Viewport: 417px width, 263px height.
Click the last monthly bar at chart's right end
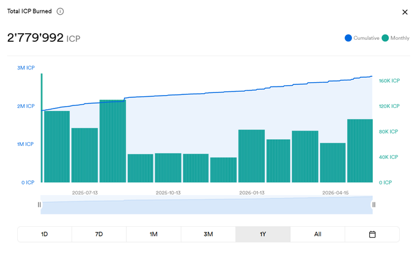click(x=360, y=151)
